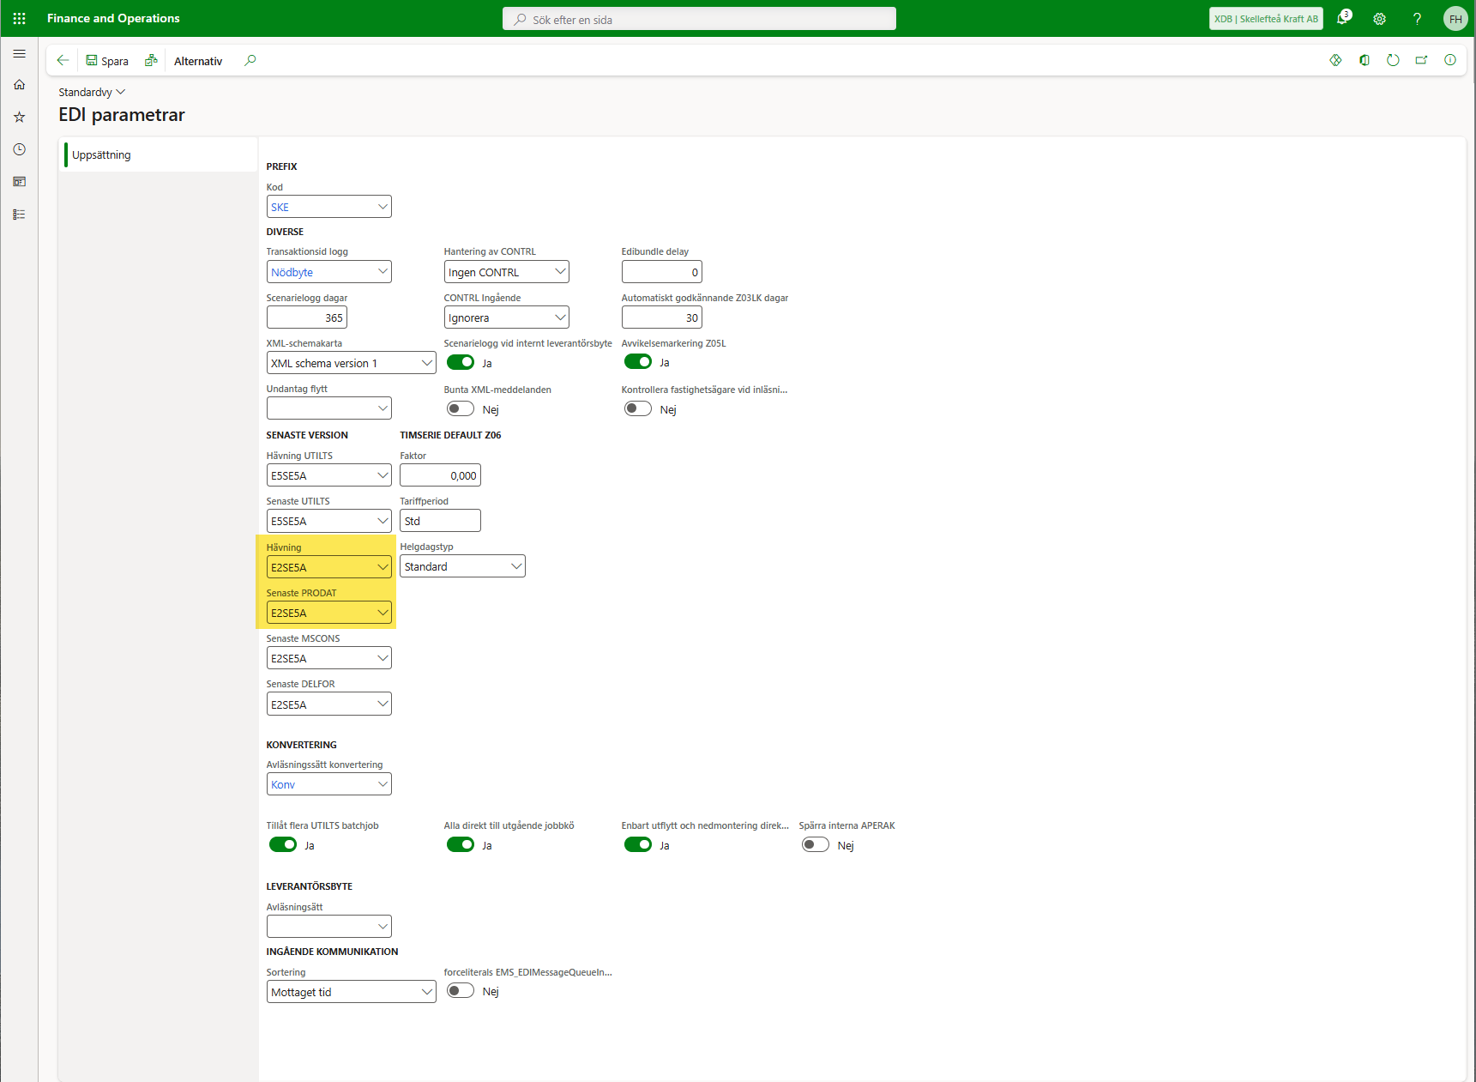Click the toolbar search magnifier icon
This screenshot has height=1082, width=1476.
tap(250, 60)
